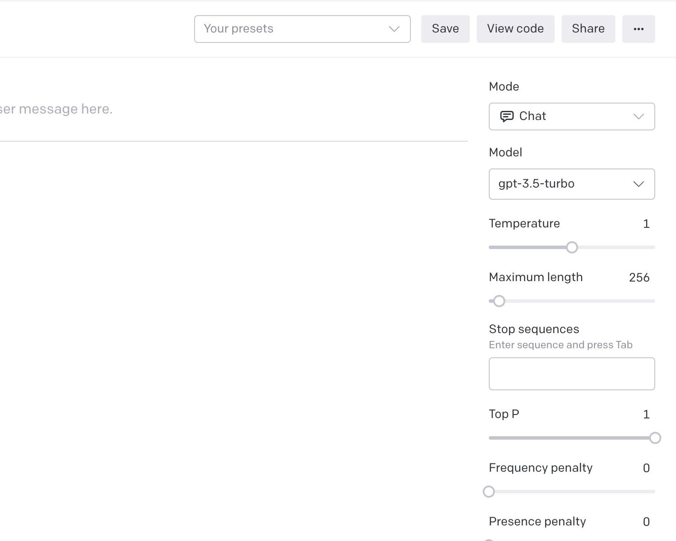Click the Share button

point(588,29)
